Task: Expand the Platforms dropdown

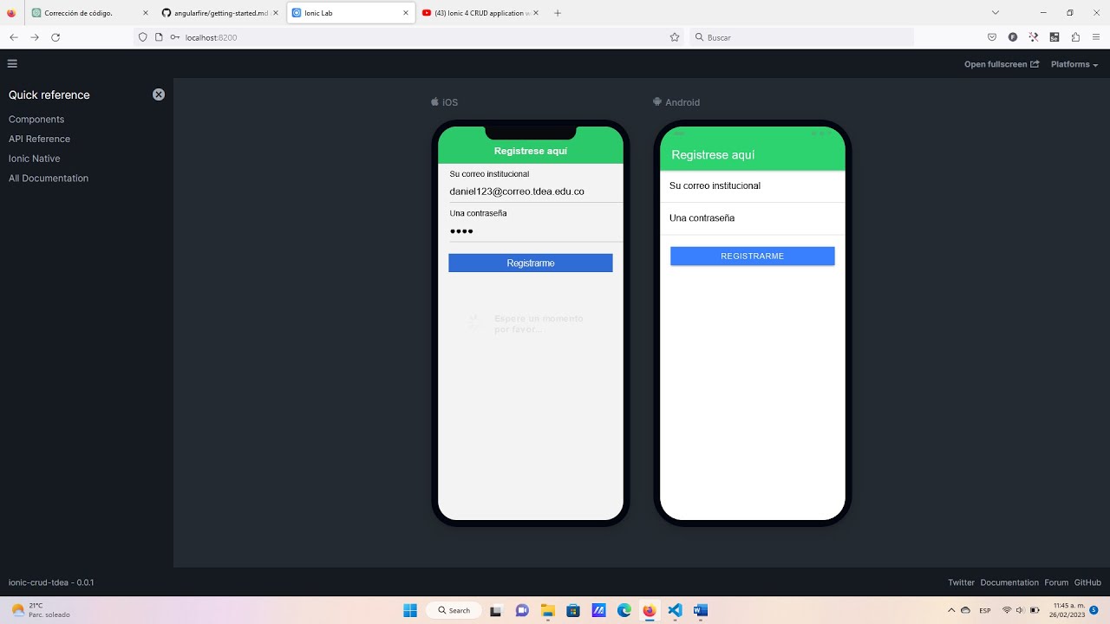Action: pyautogui.click(x=1074, y=64)
